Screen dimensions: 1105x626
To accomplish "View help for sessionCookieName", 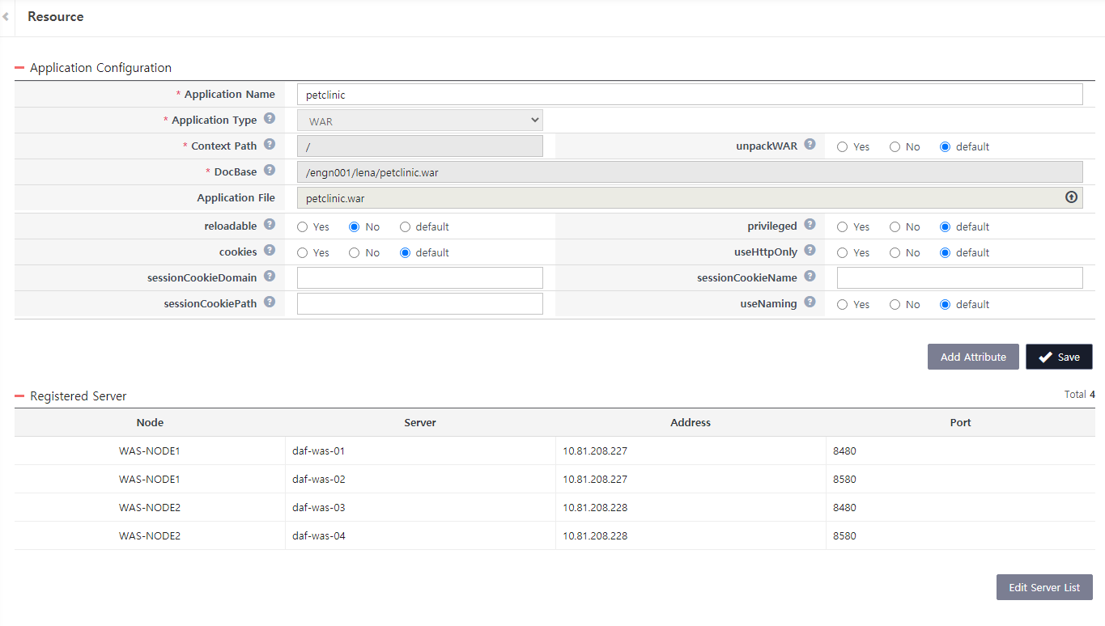I will pyautogui.click(x=809, y=275).
